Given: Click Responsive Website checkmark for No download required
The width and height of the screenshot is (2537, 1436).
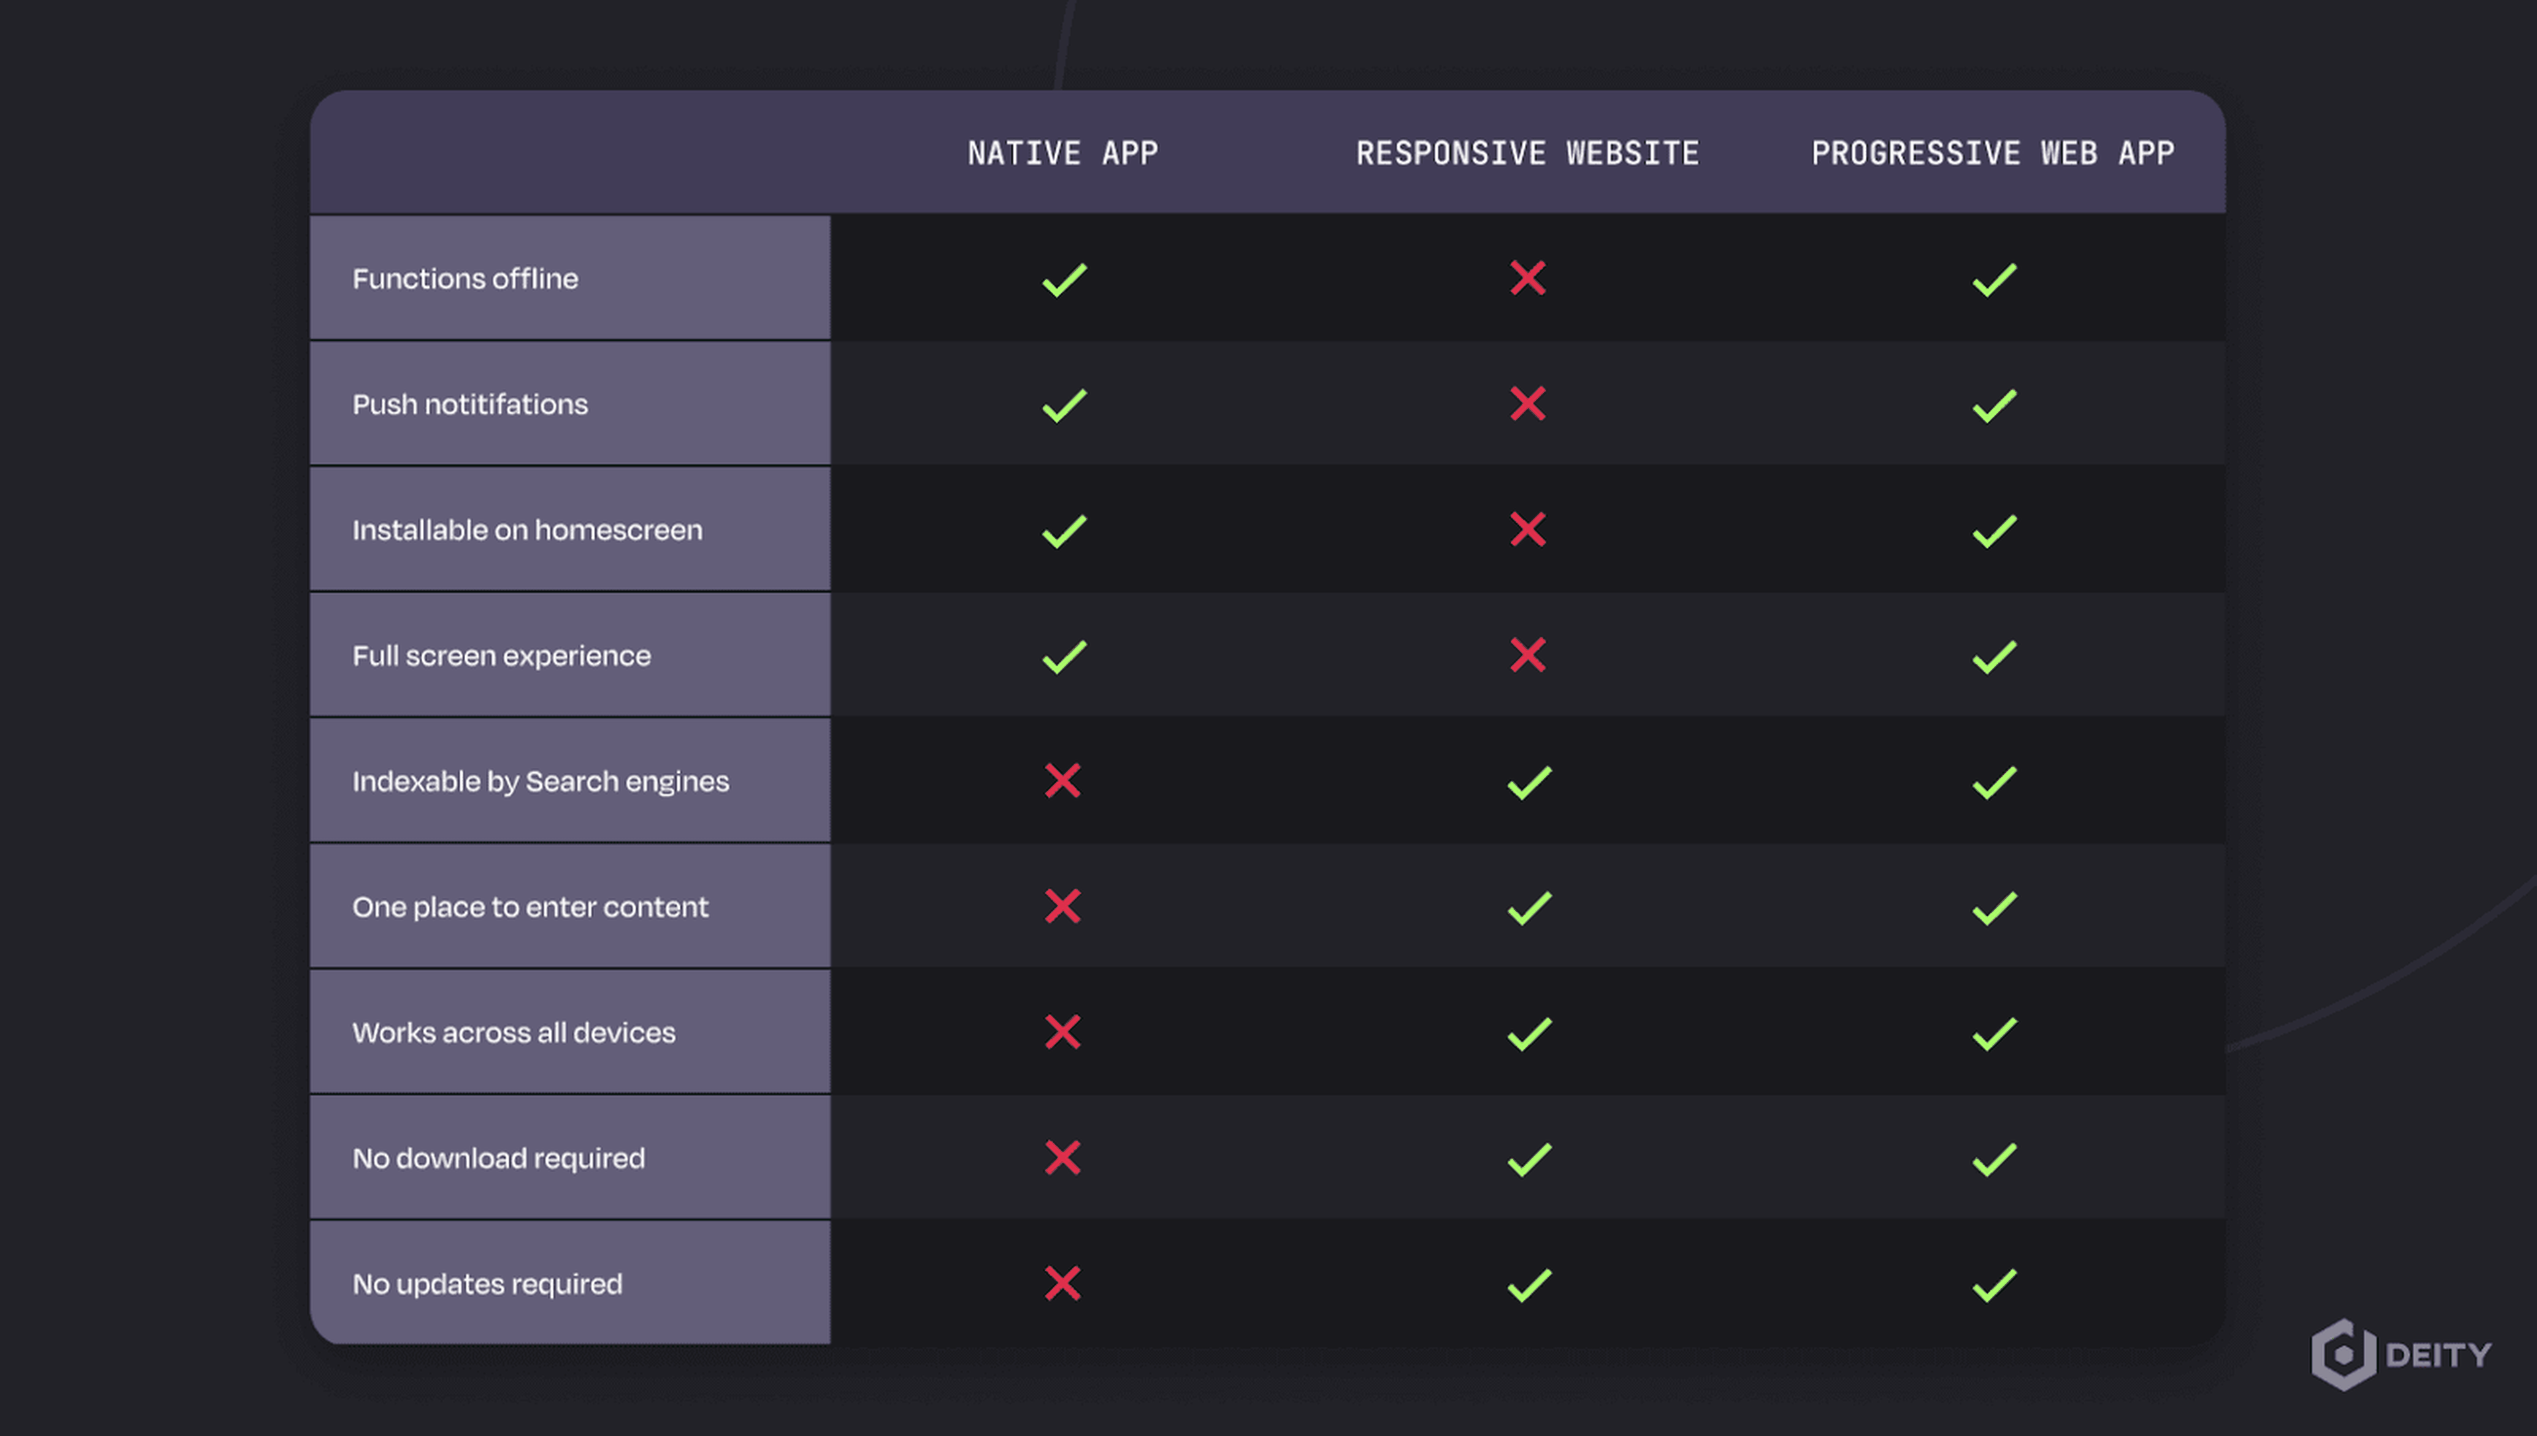Looking at the screenshot, I should 1529,1159.
